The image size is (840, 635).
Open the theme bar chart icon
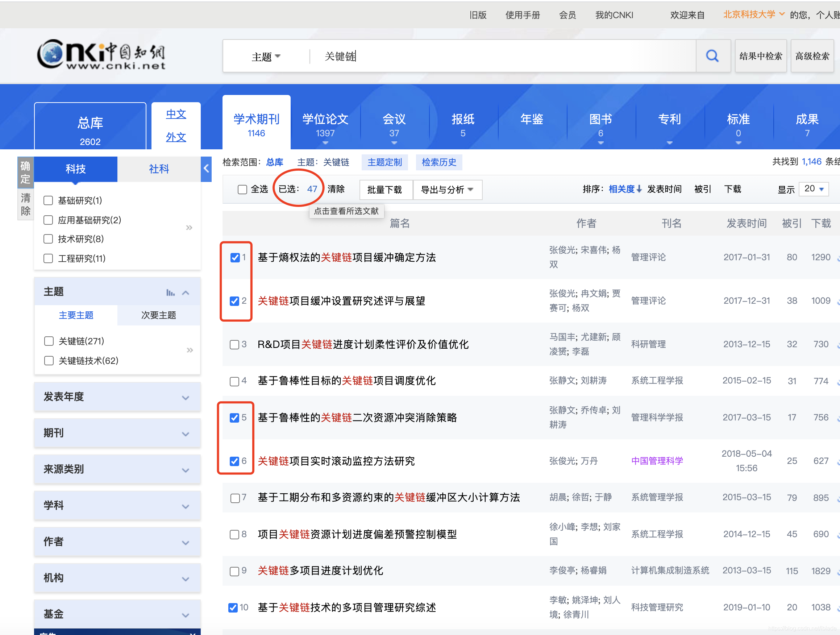pos(171,292)
